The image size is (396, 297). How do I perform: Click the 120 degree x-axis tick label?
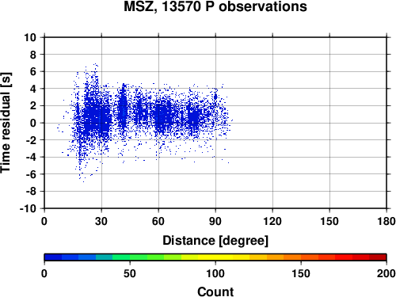click(x=272, y=221)
